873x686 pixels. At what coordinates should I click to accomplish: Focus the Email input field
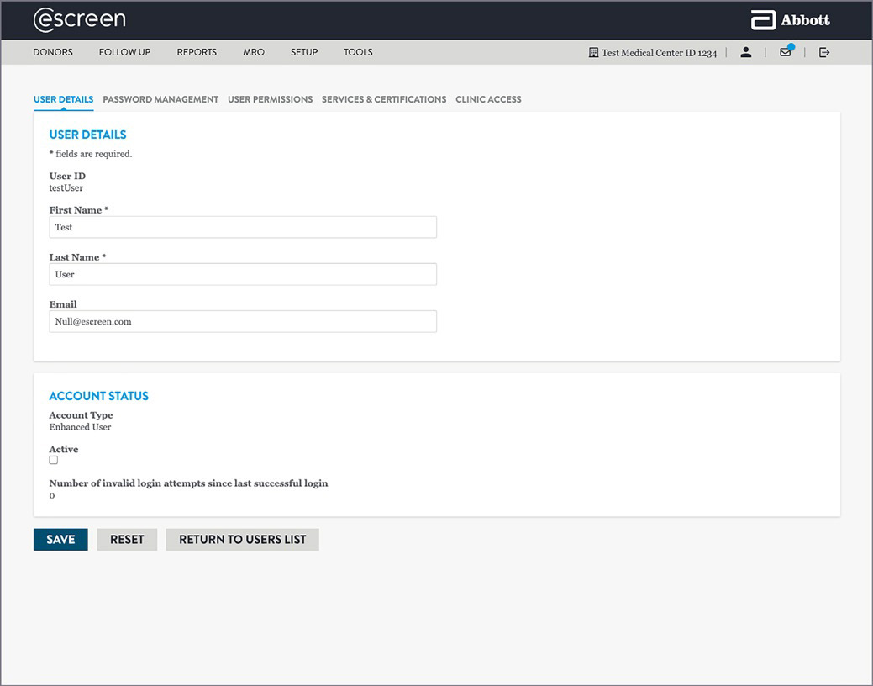[x=243, y=321]
